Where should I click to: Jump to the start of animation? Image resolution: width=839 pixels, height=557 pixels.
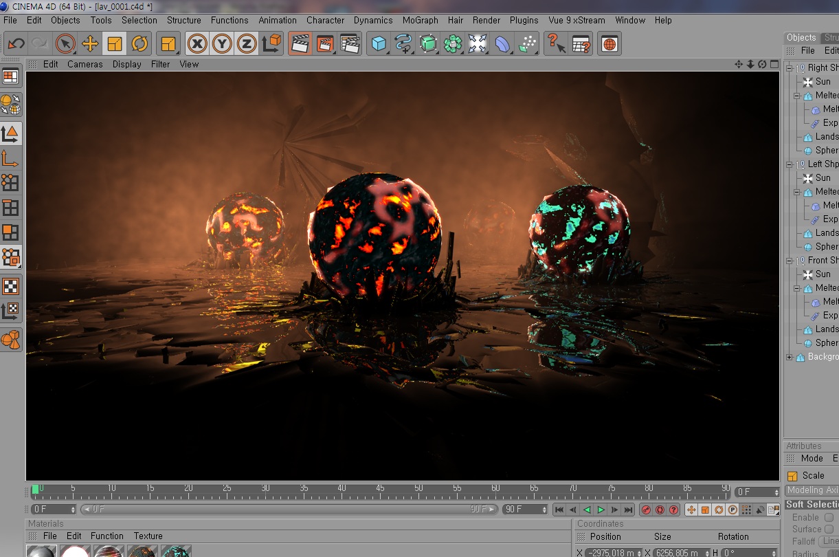coord(559,510)
